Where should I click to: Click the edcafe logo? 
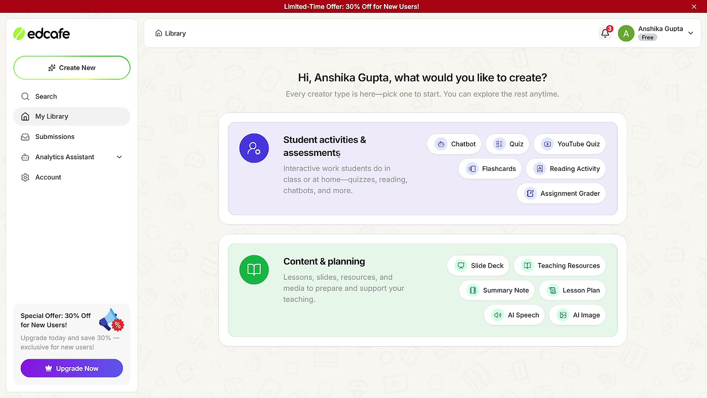(x=41, y=34)
